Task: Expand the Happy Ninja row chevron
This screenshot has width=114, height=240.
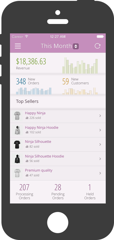Action: (x=100, y=116)
